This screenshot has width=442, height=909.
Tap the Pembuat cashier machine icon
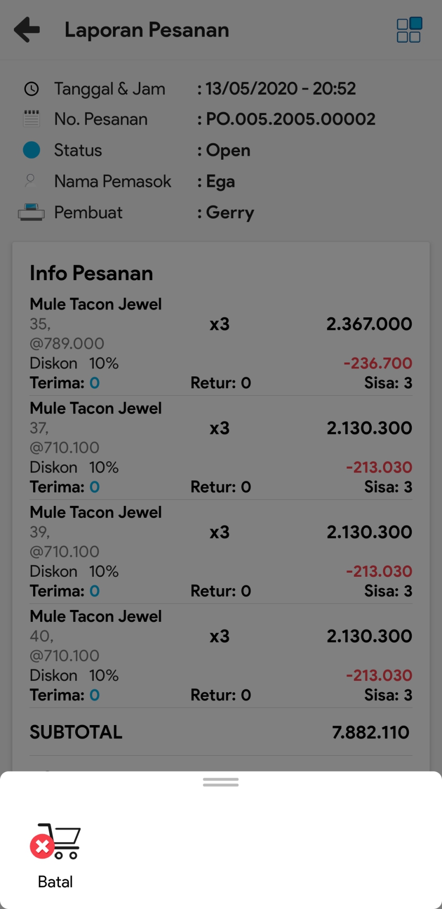coord(31,212)
